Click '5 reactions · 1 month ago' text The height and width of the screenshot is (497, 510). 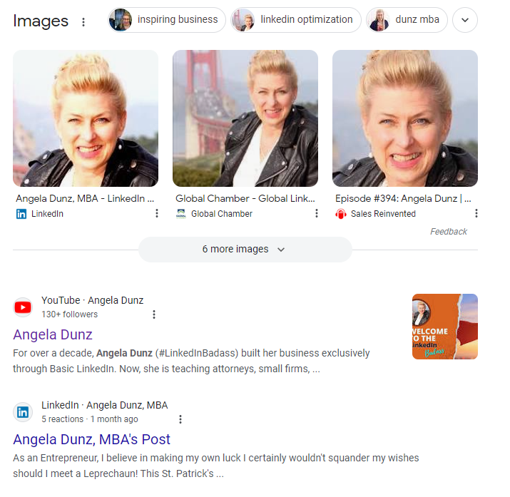click(x=89, y=419)
